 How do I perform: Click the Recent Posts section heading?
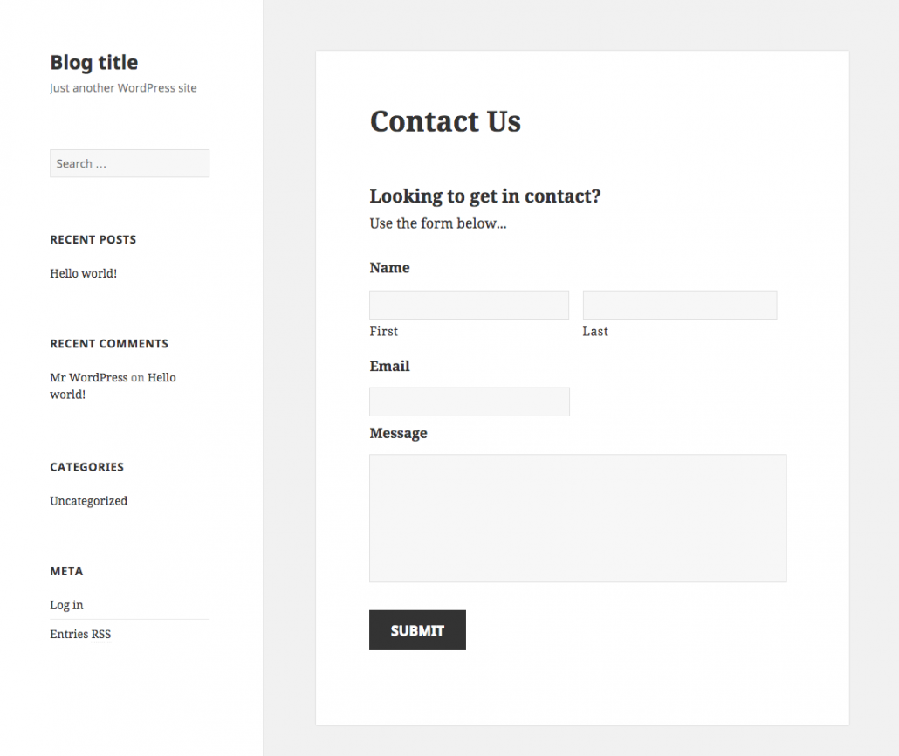[x=93, y=239]
